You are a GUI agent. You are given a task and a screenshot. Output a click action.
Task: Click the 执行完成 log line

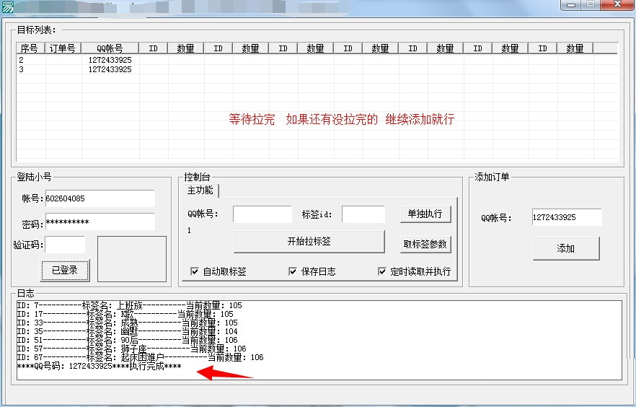(x=100, y=366)
